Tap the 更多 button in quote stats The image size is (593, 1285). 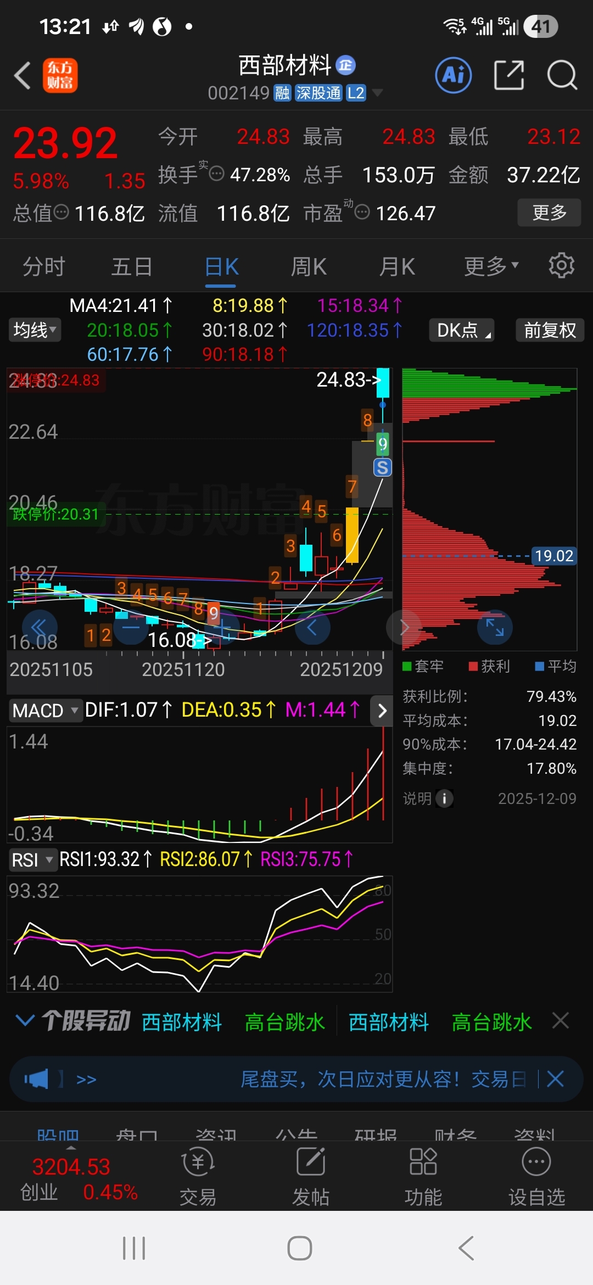pos(549,213)
